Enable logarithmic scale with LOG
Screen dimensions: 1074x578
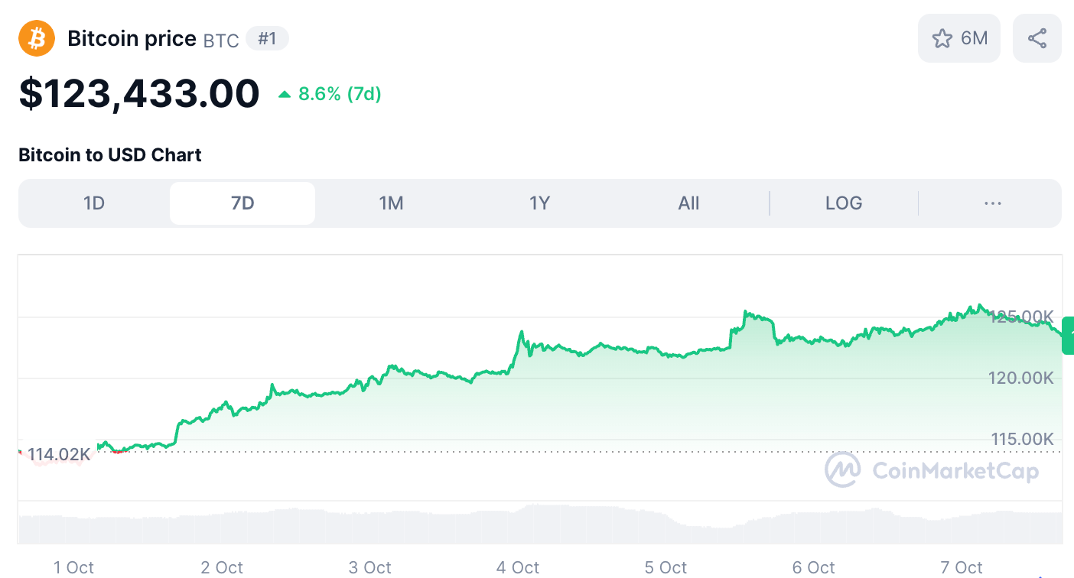click(x=843, y=203)
